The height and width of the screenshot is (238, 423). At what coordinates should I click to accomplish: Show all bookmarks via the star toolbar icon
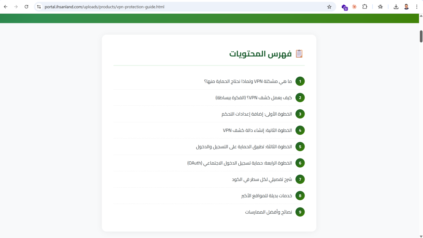(x=380, y=7)
